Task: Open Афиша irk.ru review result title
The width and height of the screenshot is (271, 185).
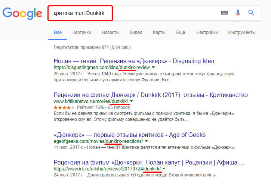Action: tap(149, 162)
